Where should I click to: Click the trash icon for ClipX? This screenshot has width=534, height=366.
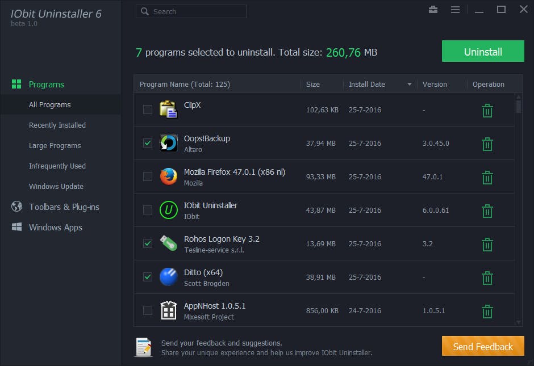point(487,111)
